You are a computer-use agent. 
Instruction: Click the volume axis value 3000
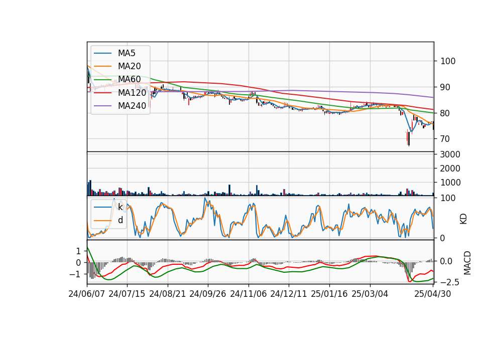click(x=450, y=154)
